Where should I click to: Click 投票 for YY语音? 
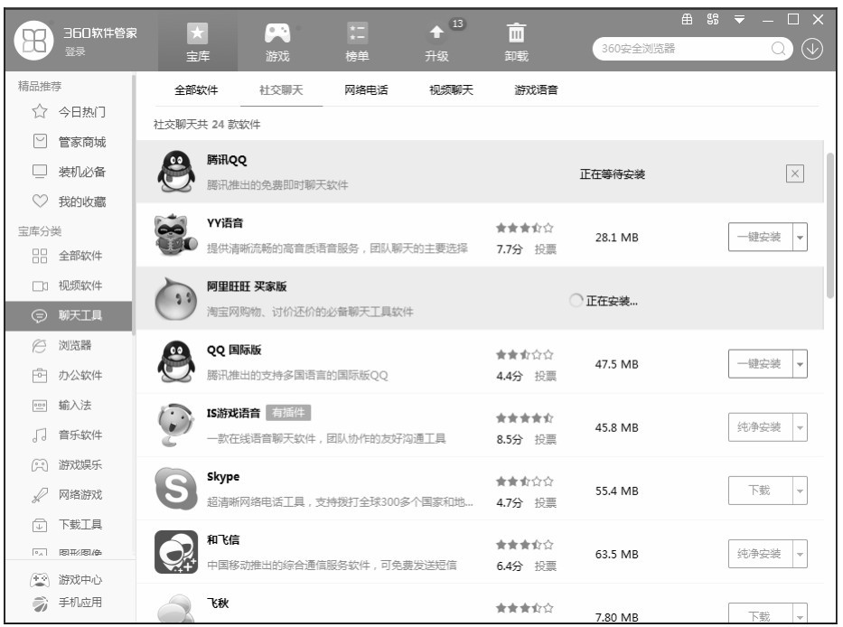coord(545,249)
